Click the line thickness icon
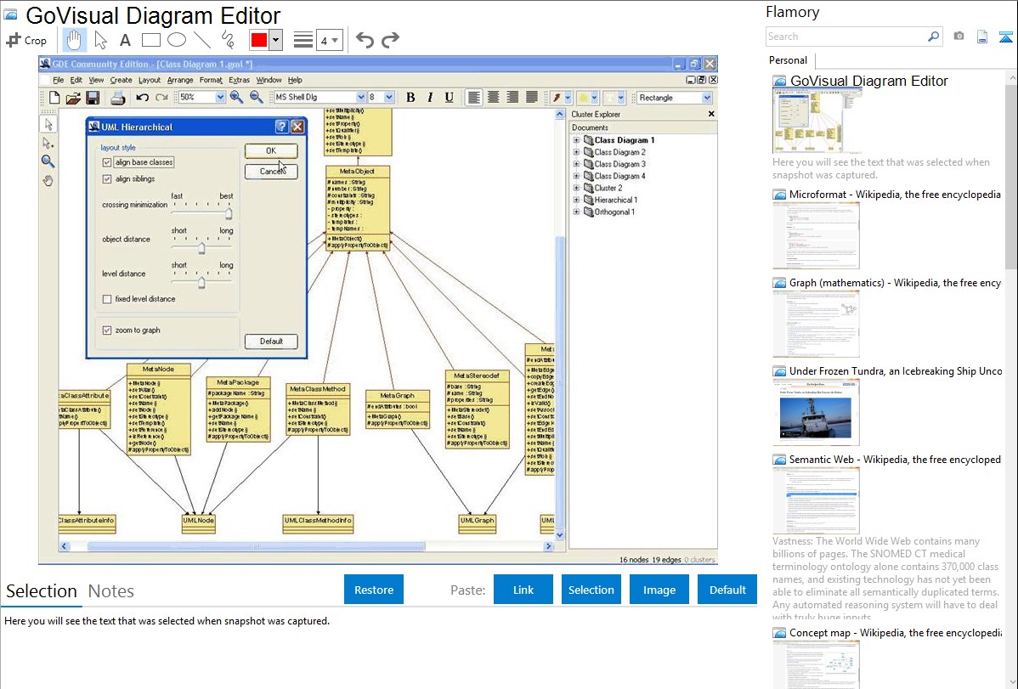This screenshot has width=1018, height=689. point(303,40)
